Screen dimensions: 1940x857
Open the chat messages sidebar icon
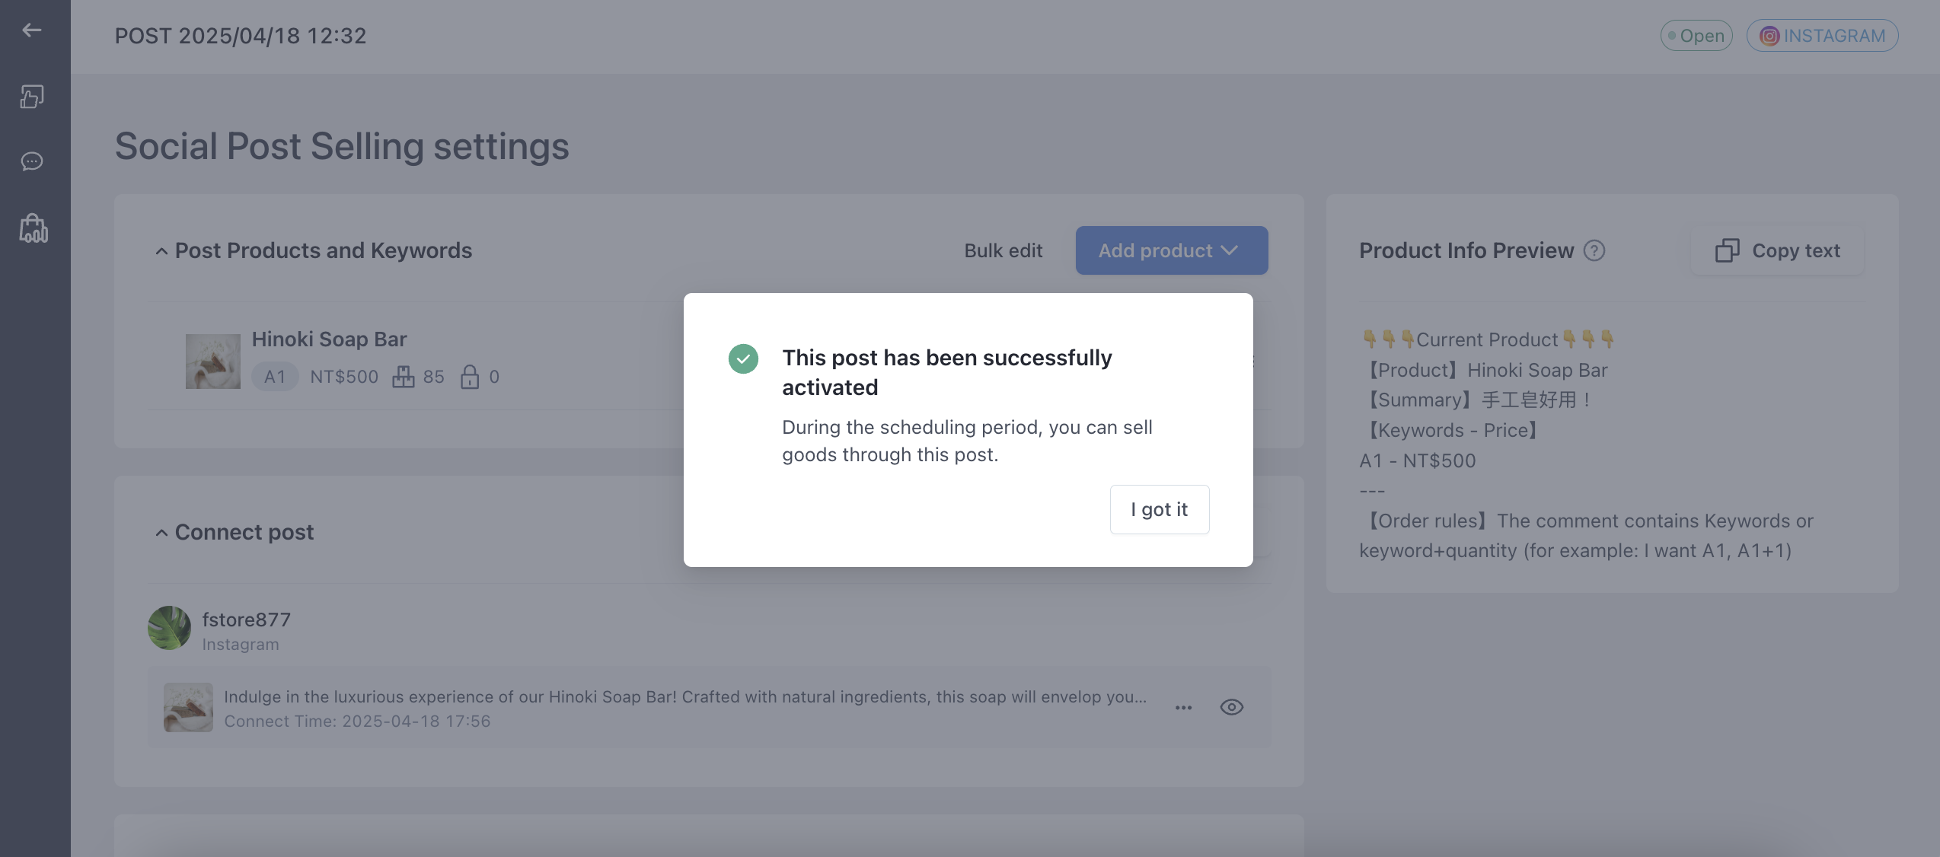coord(32,161)
